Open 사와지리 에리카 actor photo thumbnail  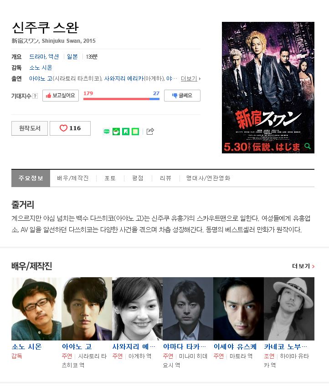(x=137, y=309)
